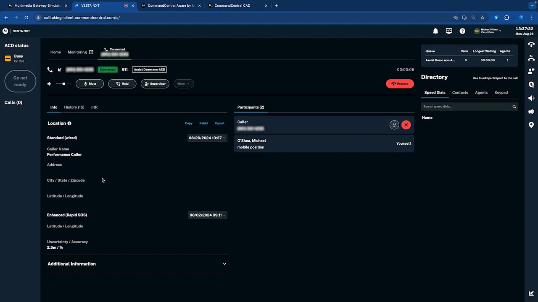Switch to the History (15) tab
The height and width of the screenshot is (302, 538).
tap(74, 107)
